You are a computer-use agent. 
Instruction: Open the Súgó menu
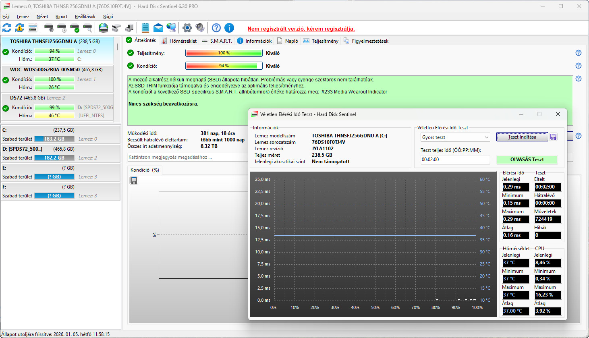coord(108,17)
